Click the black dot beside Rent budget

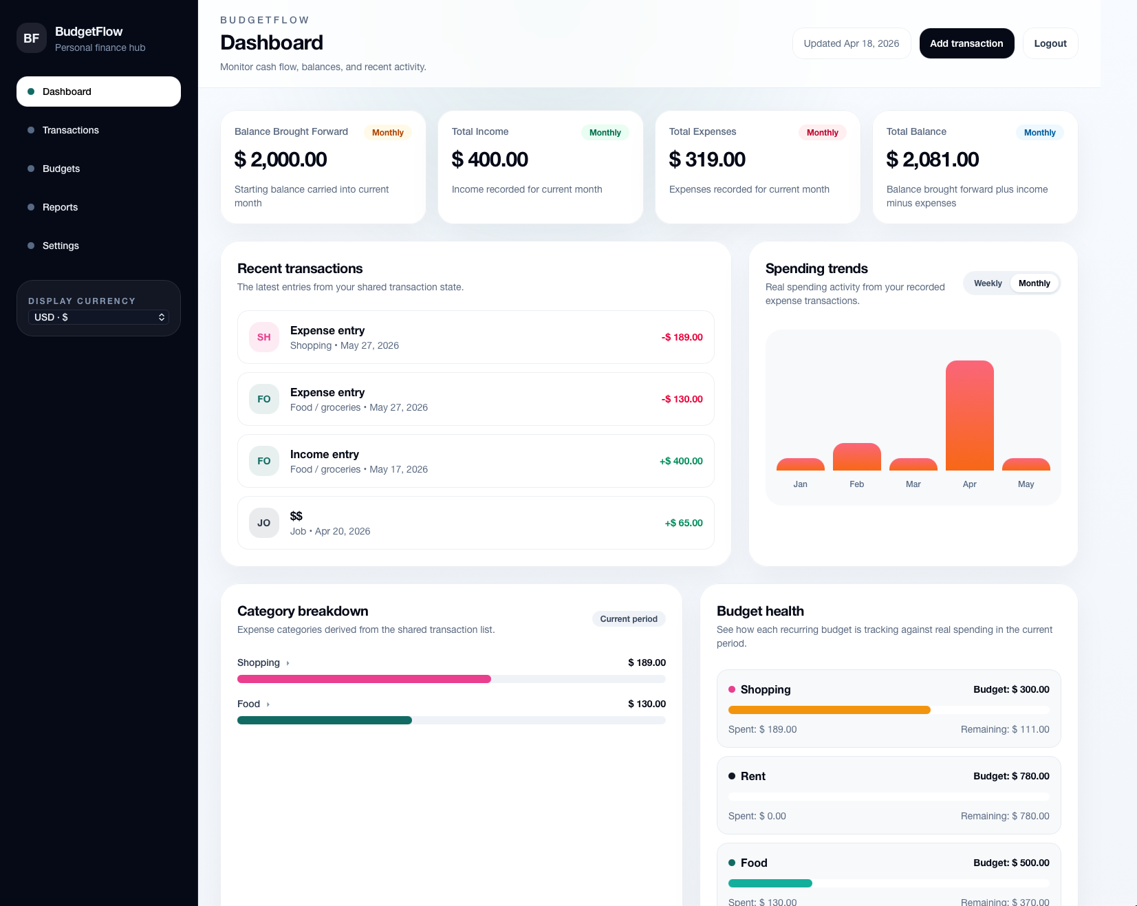[x=732, y=776]
